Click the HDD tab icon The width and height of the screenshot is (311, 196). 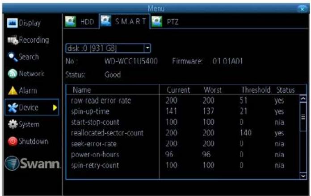coord(71,21)
